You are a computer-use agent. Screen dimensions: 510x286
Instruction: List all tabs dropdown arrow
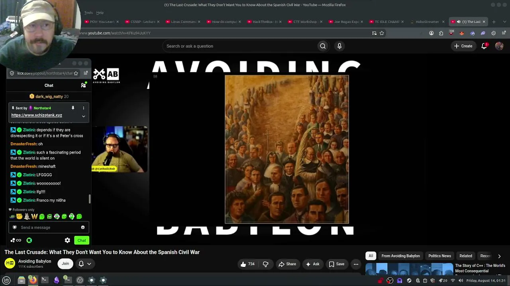[504, 22]
